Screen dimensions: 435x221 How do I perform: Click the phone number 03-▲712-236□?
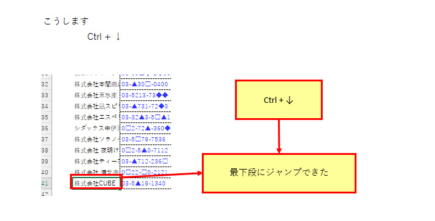point(145,161)
